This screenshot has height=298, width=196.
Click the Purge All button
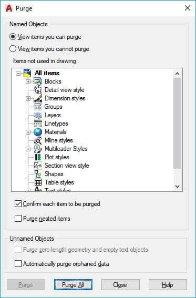(x=73, y=285)
